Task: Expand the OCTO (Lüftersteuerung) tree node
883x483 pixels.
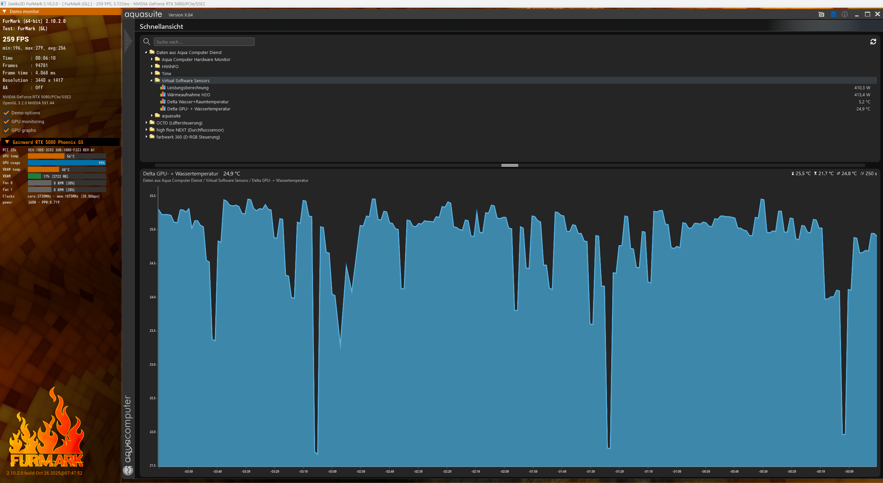Action: [146, 122]
